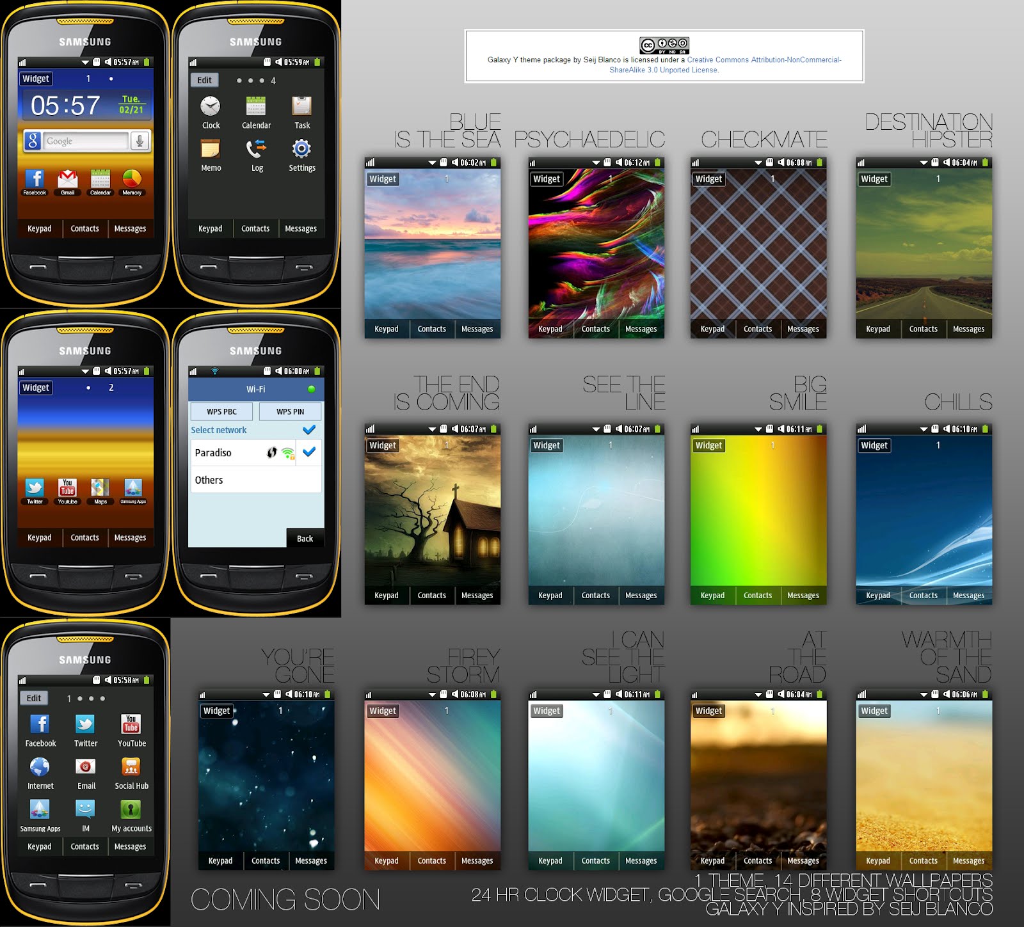Expand status bar arrow on Chills screen
The width and height of the screenshot is (1024, 927).
(x=924, y=429)
